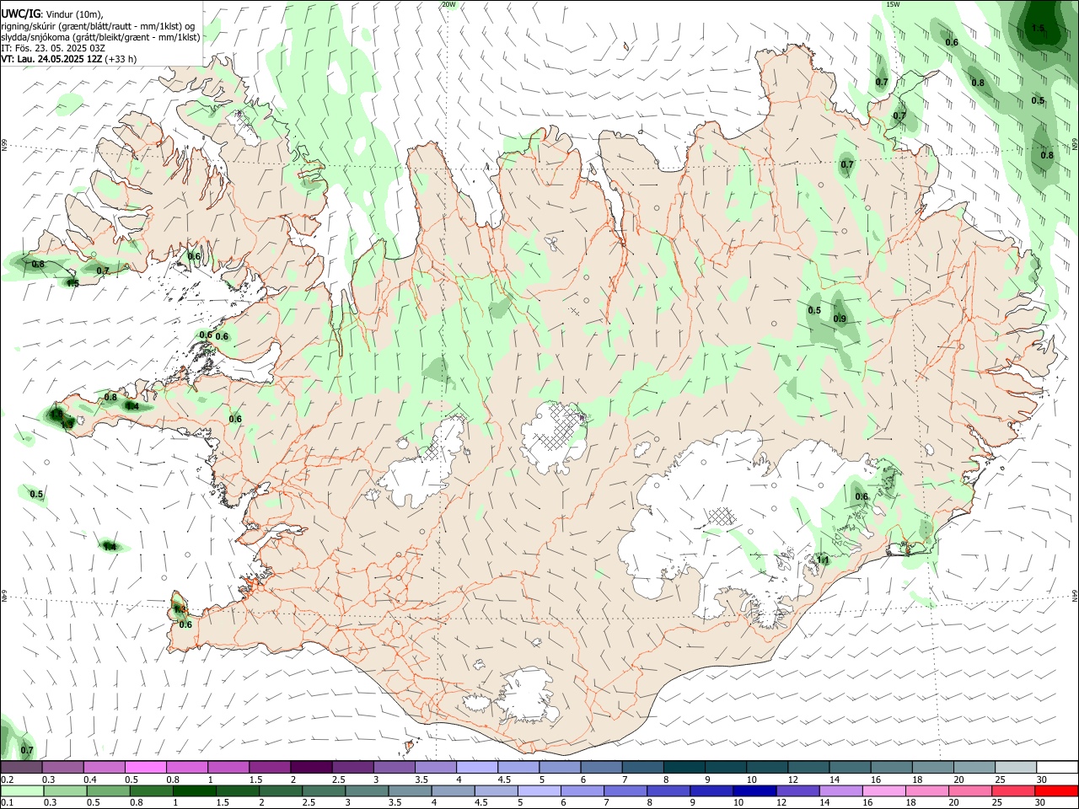Select the dark purple 0.2 snow legend swatch
The image size is (1079, 809).
pyautogui.click(x=21, y=768)
